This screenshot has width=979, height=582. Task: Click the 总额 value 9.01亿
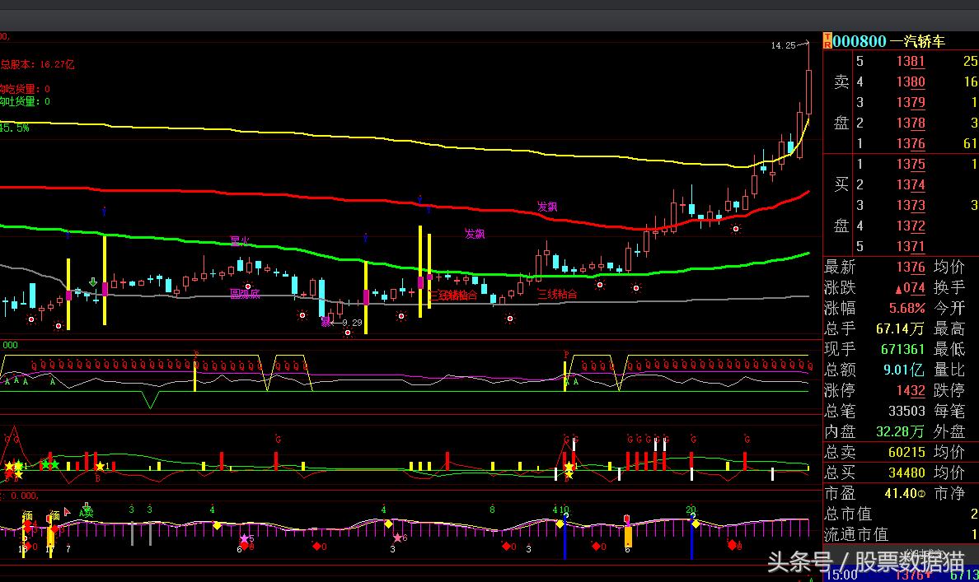pos(904,370)
